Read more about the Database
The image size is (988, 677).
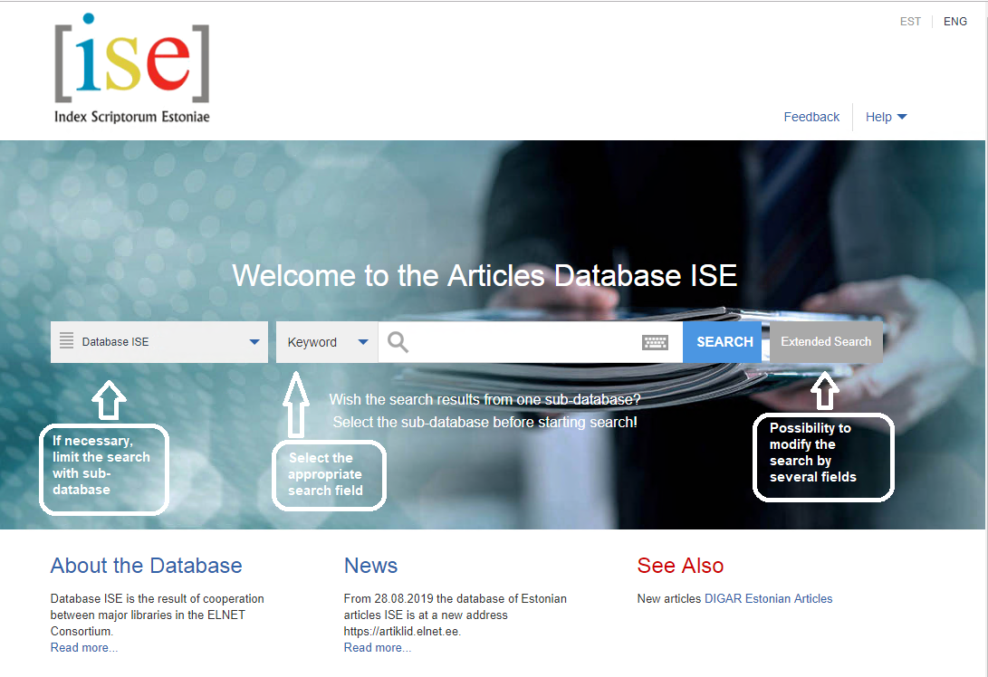pos(84,647)
